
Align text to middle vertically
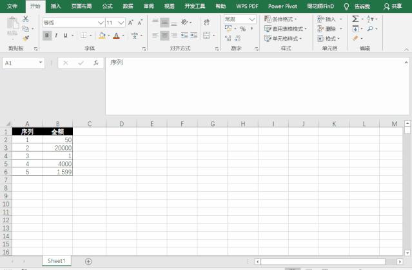pos(165,23)
